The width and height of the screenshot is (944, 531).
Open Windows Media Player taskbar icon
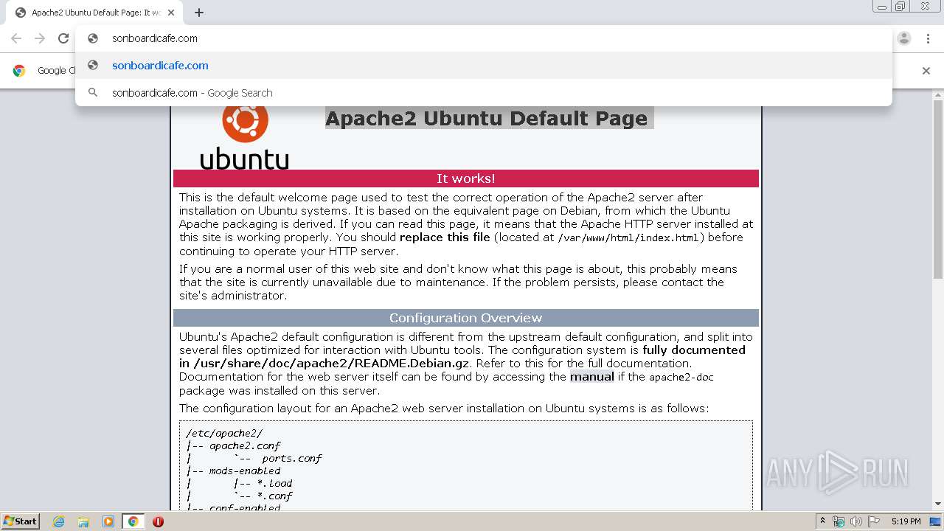[x=108, y=521]
